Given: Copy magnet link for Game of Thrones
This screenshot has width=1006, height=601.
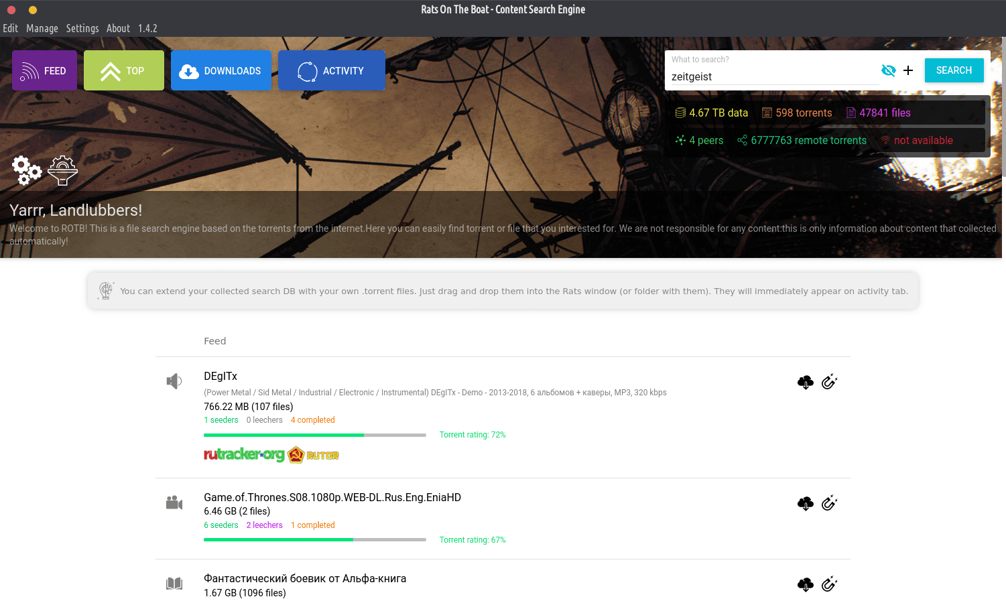Looking at the screenshot, I should pyautogui.click(x=829, y=503).
